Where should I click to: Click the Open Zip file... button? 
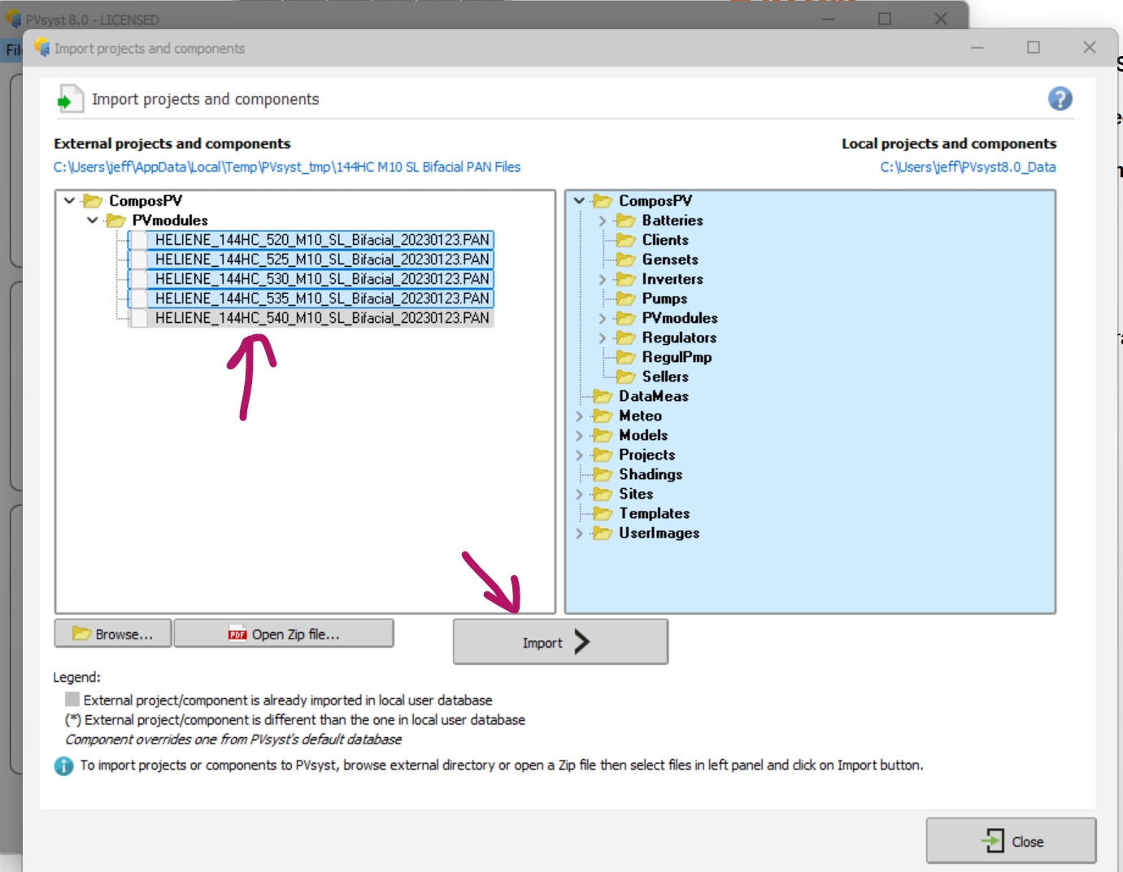284,634
